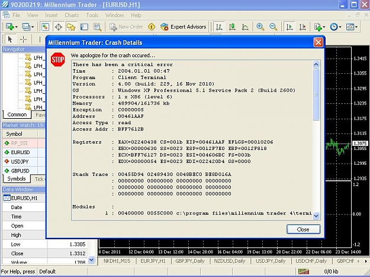Expand the Periods dropdown arrow

(340, 27)
